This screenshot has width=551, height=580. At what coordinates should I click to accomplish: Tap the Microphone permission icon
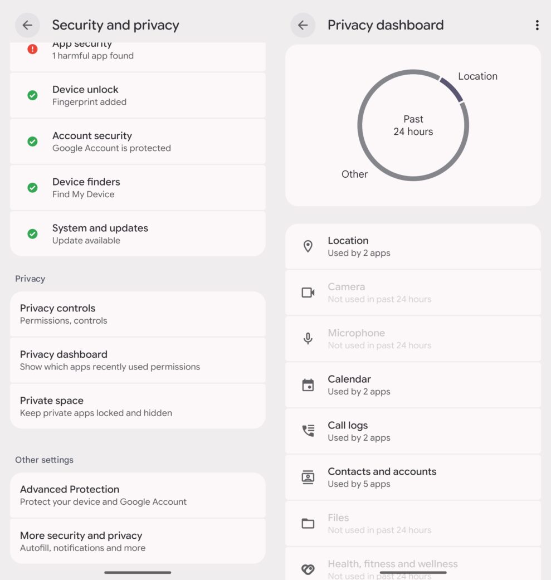click(308, 338)
